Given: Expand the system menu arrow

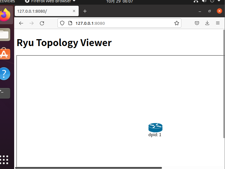Looking at the screenshot, I should point(219,1).
